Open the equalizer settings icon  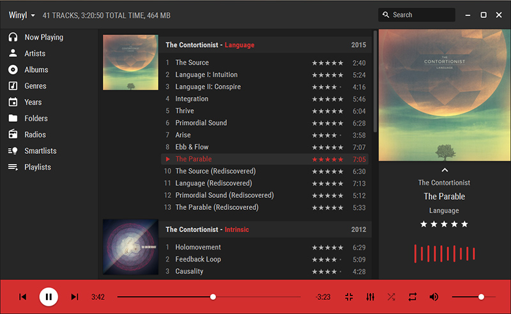click(x=370, y=297)
